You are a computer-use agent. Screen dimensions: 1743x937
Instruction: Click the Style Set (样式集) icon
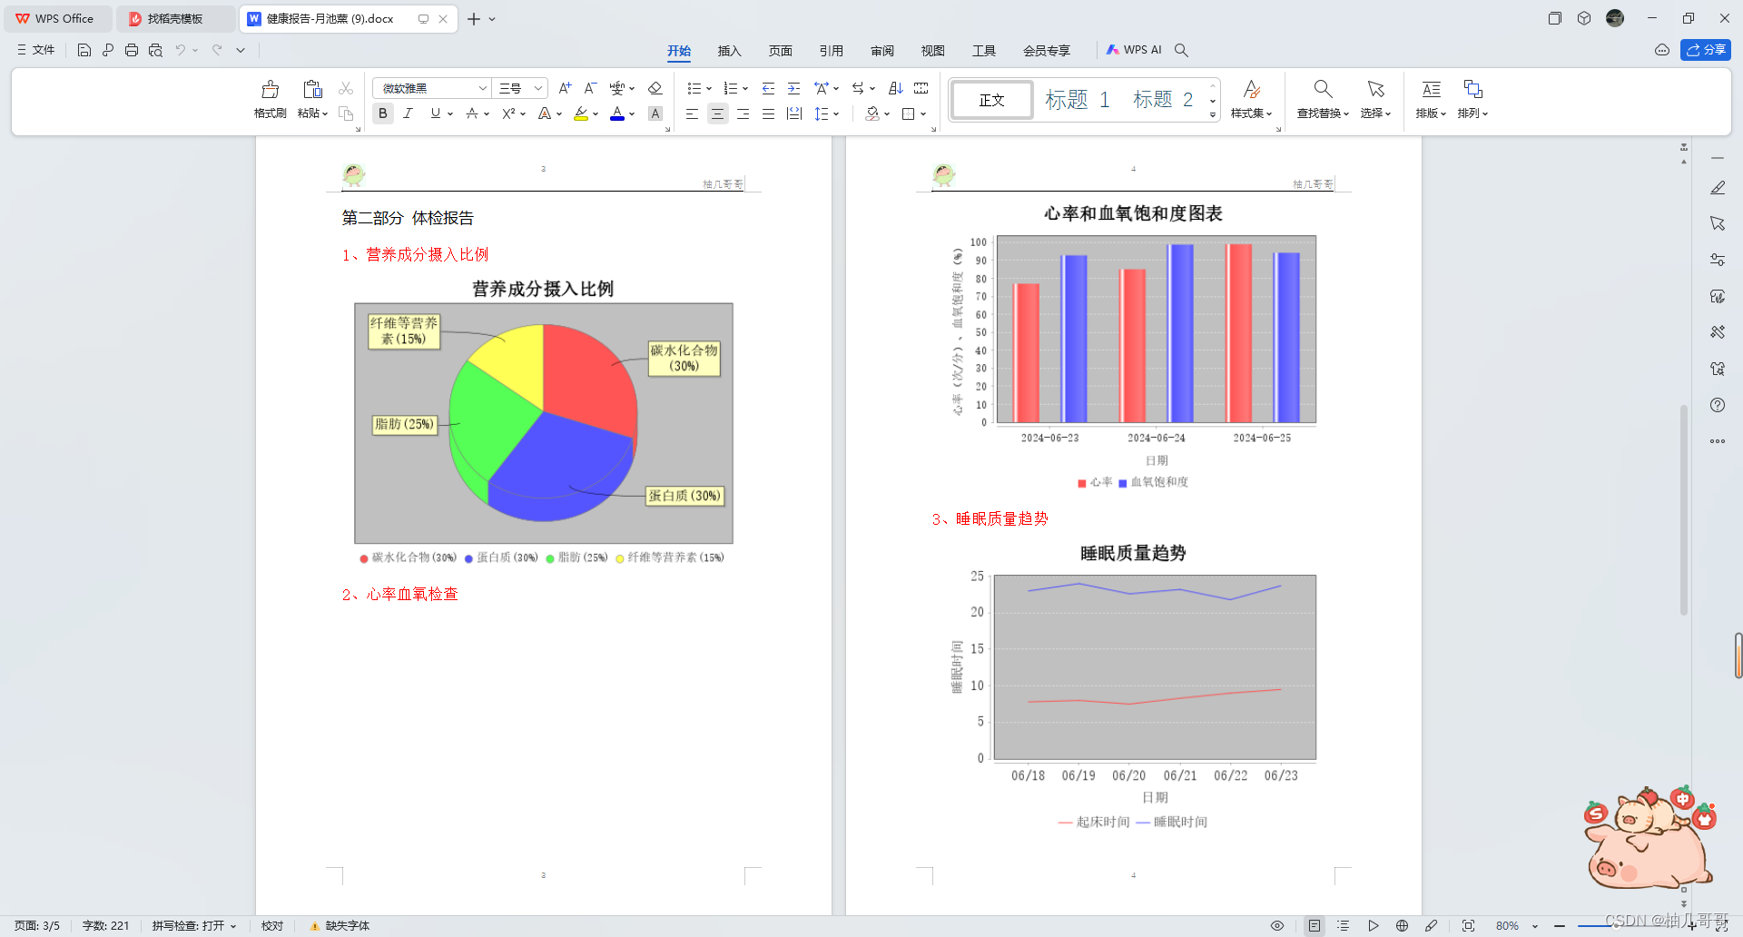tap(1251, 89)
